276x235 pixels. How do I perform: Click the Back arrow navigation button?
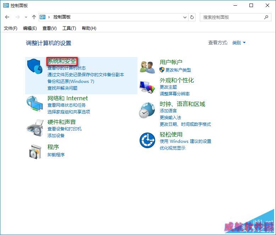(7, 17)
